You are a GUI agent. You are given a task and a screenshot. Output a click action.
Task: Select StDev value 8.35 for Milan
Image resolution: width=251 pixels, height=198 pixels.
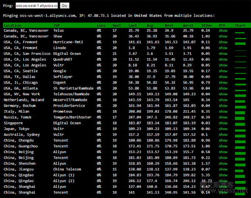(x=206, y=111)
